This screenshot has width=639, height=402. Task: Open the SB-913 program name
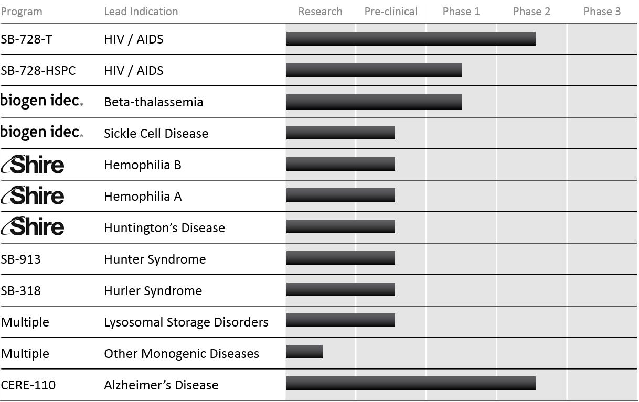[x=21, y=259]
